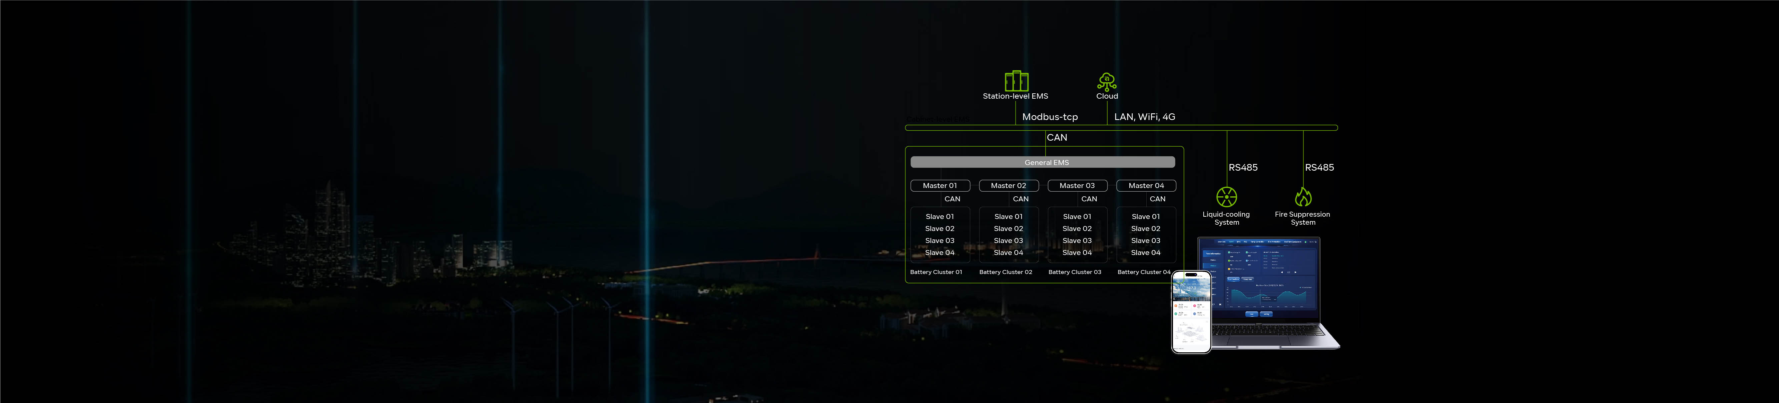This screenshot has width=1779, height=403.
Task: Select 'Slave 03' in Battery Cluster 04
Action: 1146,241
